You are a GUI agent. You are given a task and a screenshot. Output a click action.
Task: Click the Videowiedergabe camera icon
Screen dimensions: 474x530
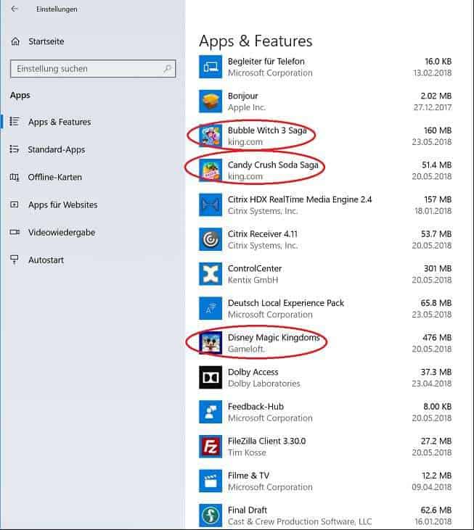[15, 232]
